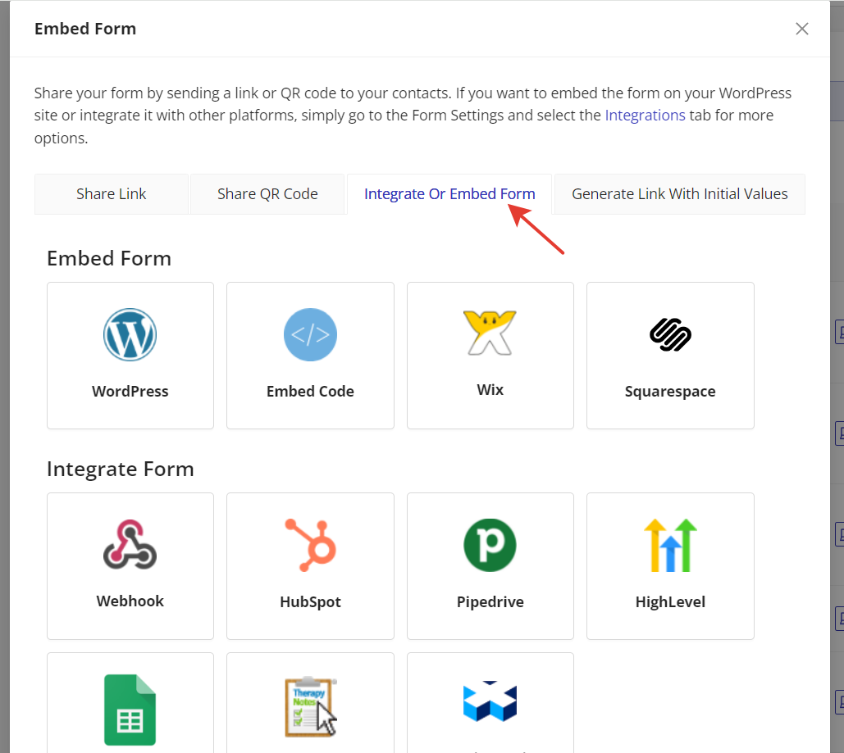Click the Squarespace logo icon
844x753 pixels.
point(670,334)
